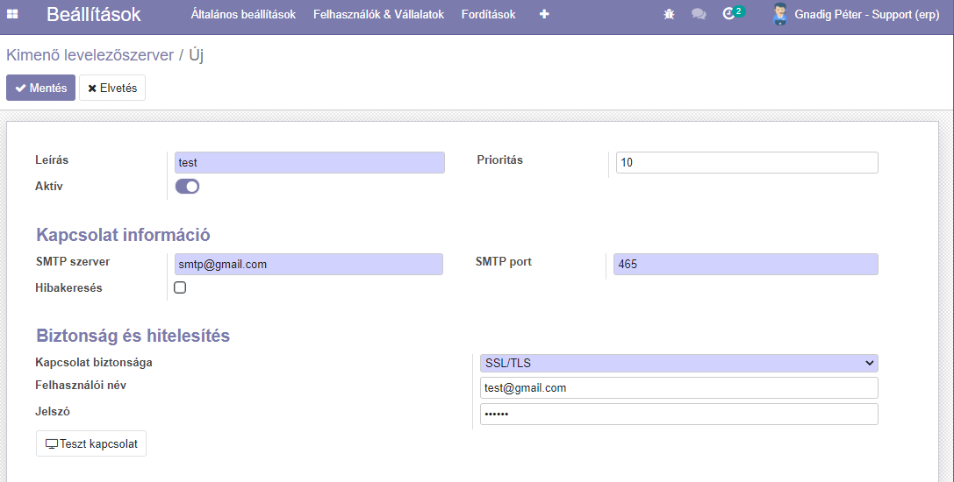Click the SMTP szerver input field

click(308, 265)
